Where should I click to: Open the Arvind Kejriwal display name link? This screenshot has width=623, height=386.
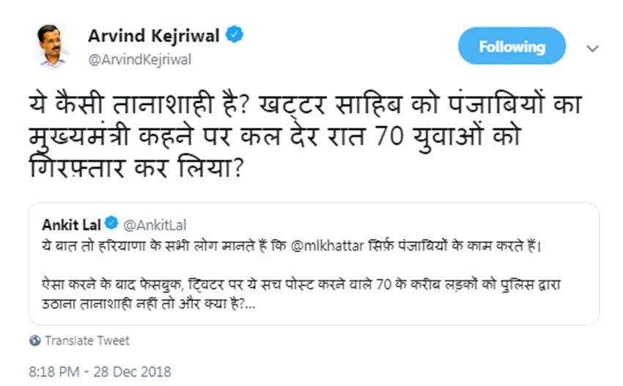(154, 34)
